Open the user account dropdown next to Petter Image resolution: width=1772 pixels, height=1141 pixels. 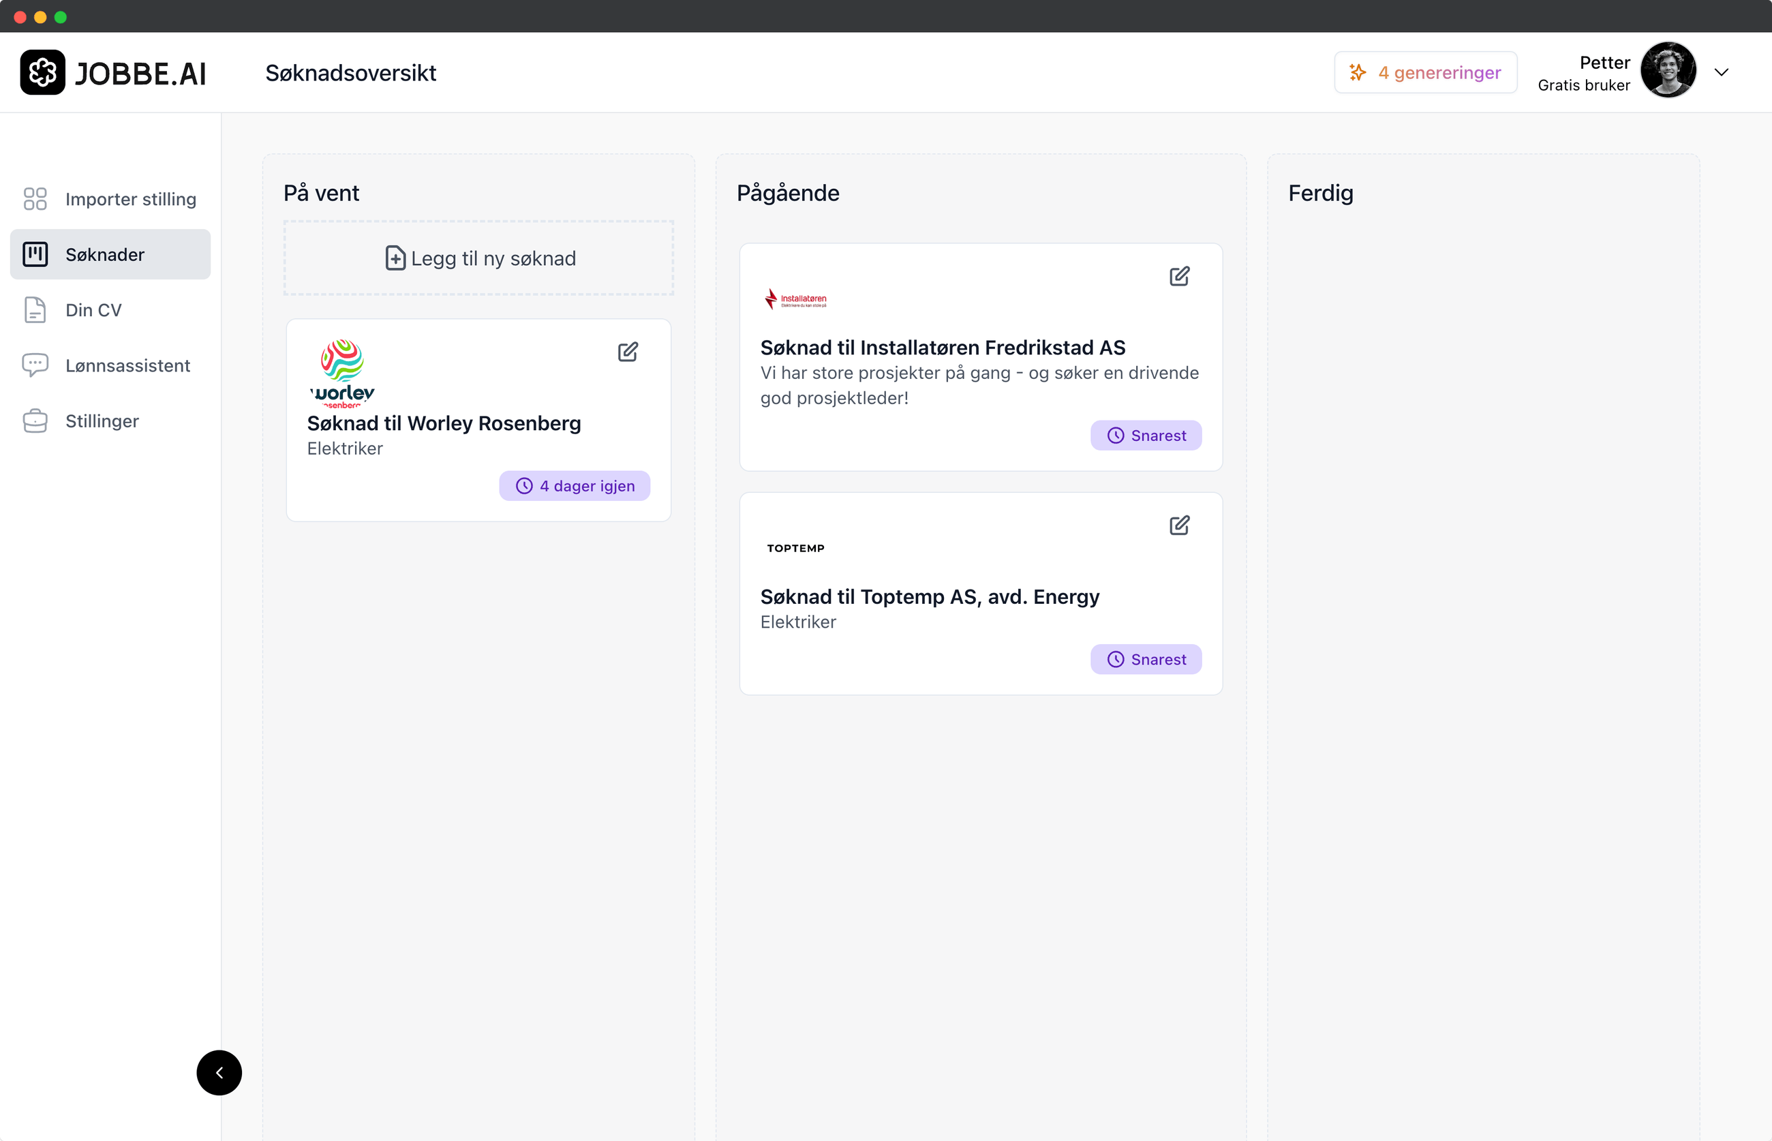coord(1722,71)
